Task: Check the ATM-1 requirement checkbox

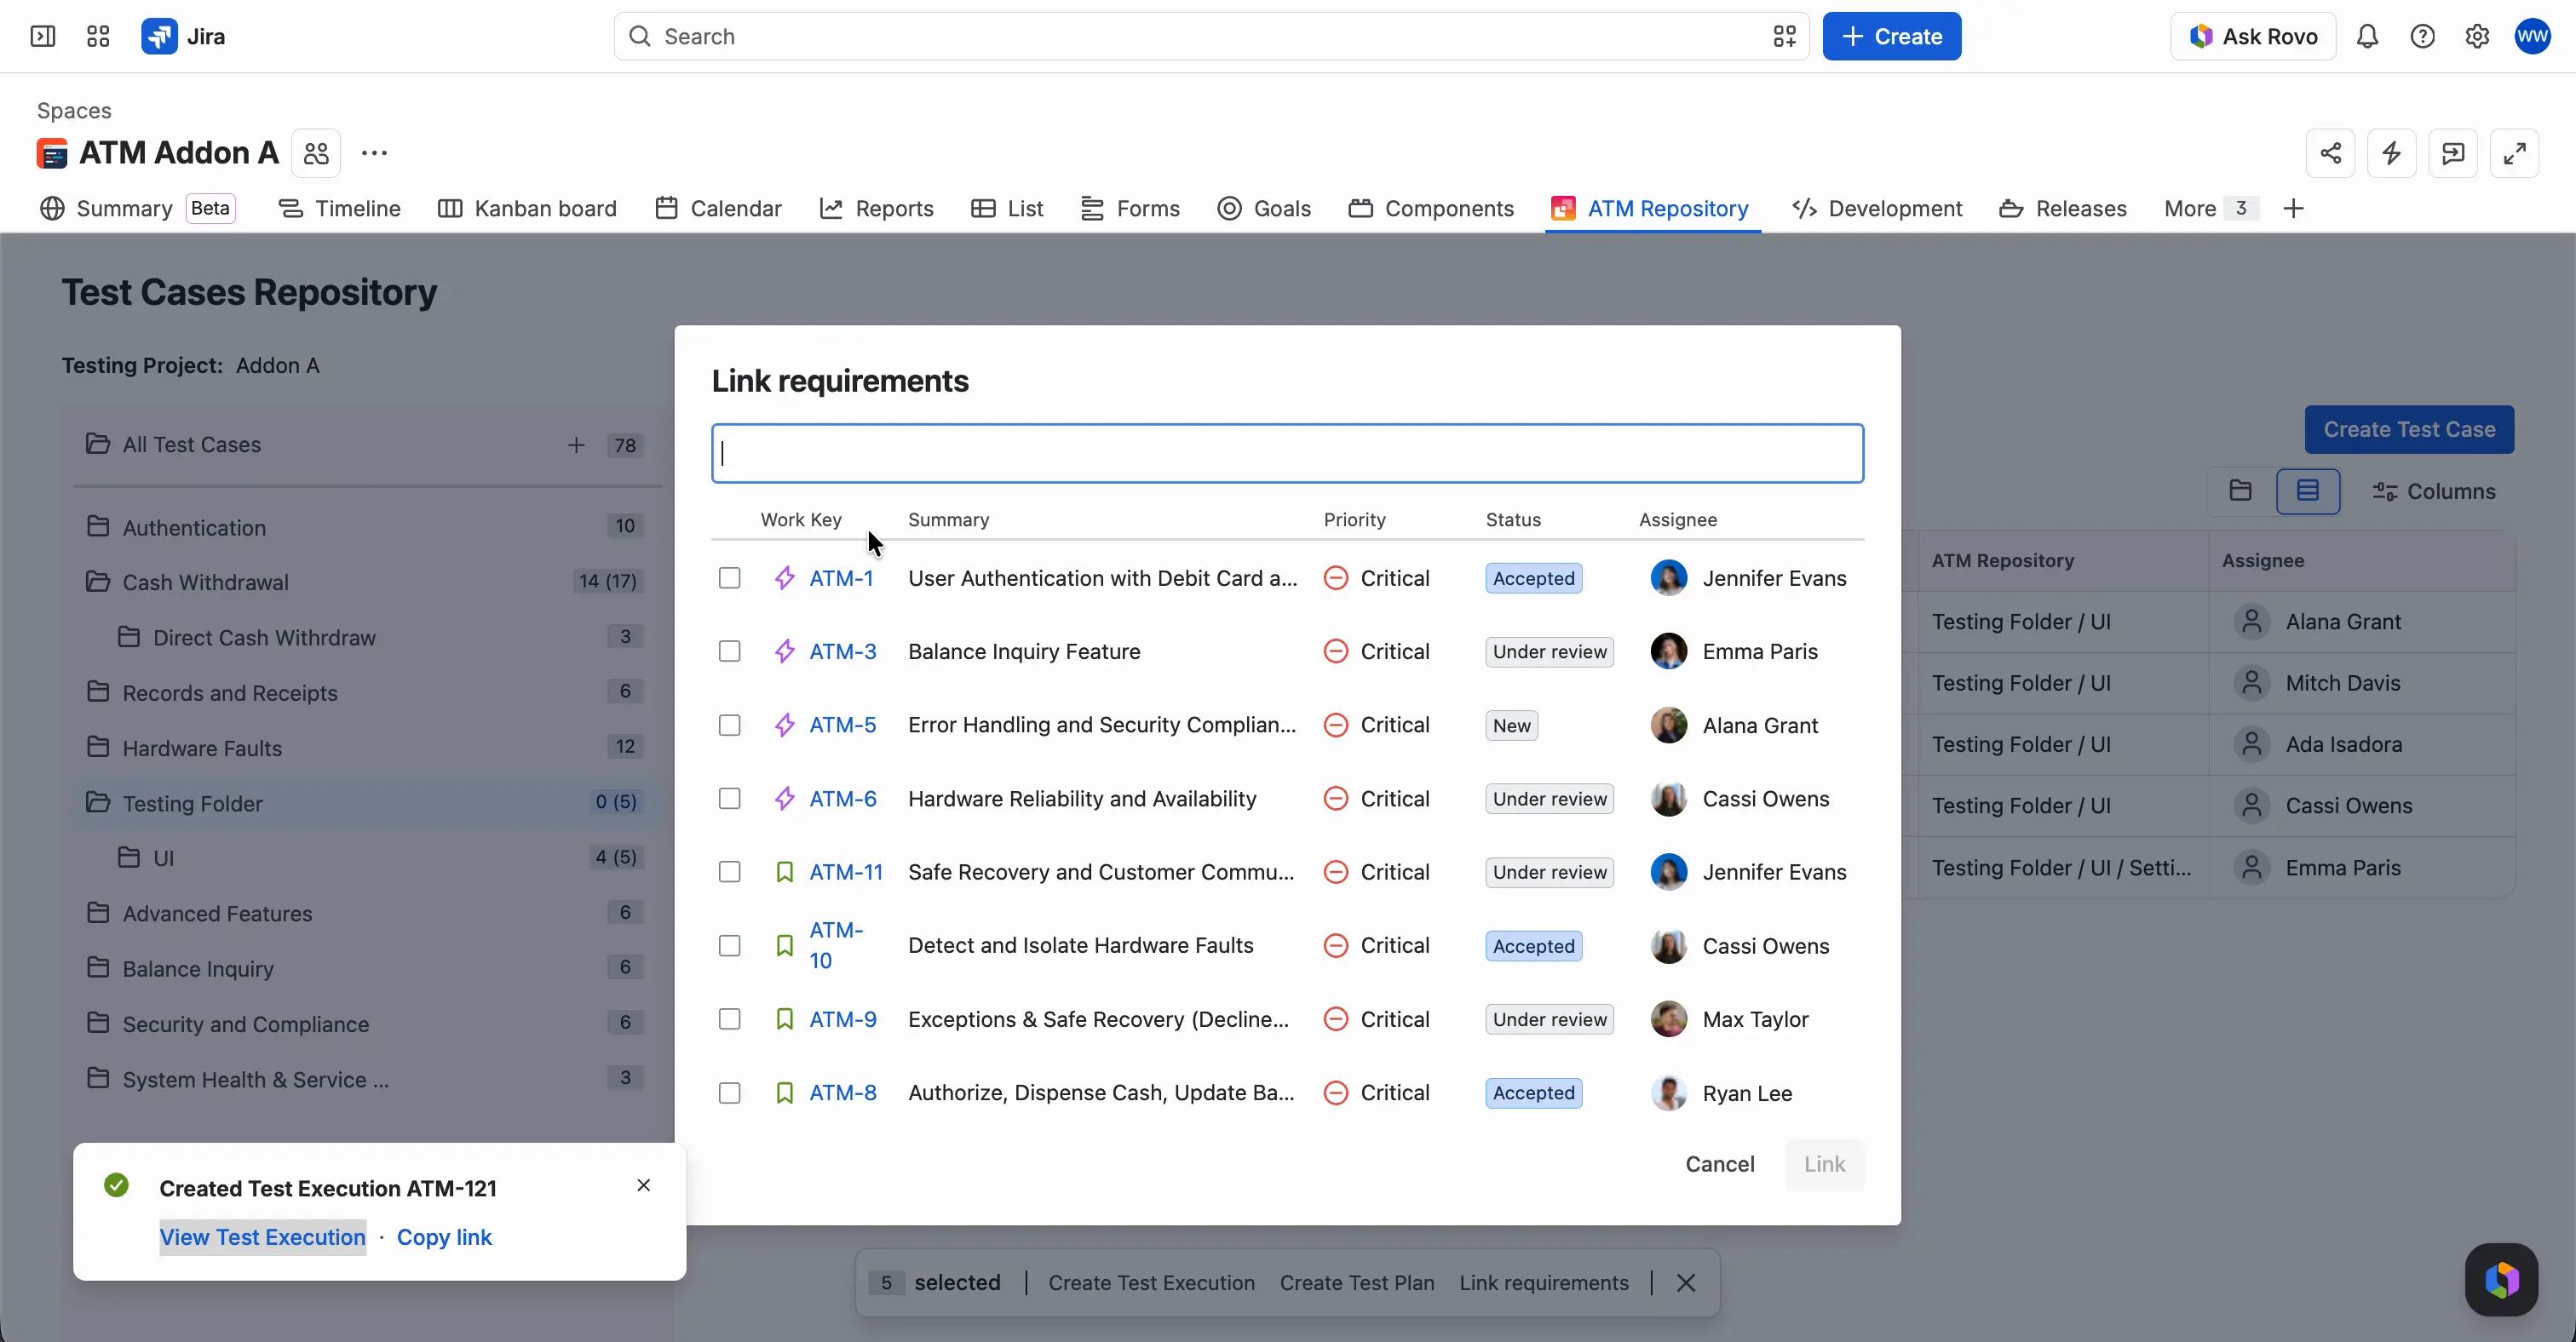Action: [730, 578]
